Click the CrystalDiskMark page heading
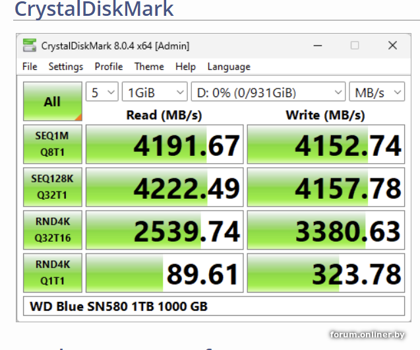This screenshot has height=350, width=420. (94, 9)
